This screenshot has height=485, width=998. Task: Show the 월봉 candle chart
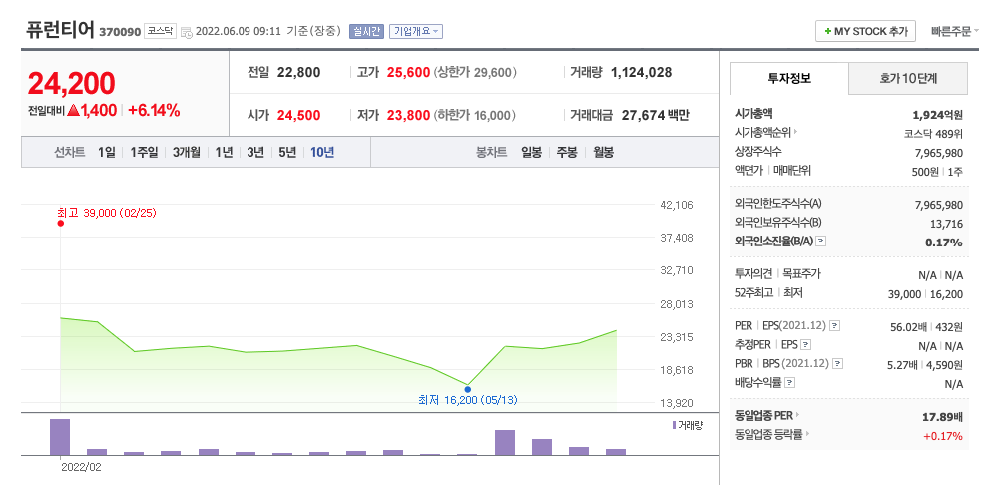[x=604, y=152]
